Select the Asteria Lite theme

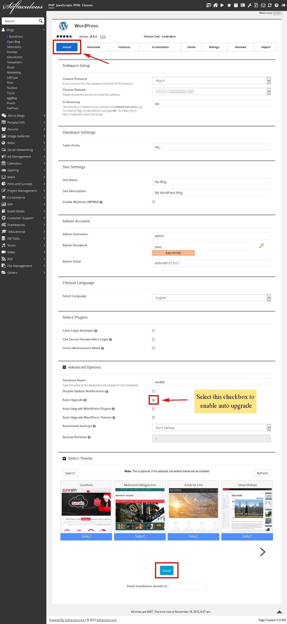(x=193, y=536)
